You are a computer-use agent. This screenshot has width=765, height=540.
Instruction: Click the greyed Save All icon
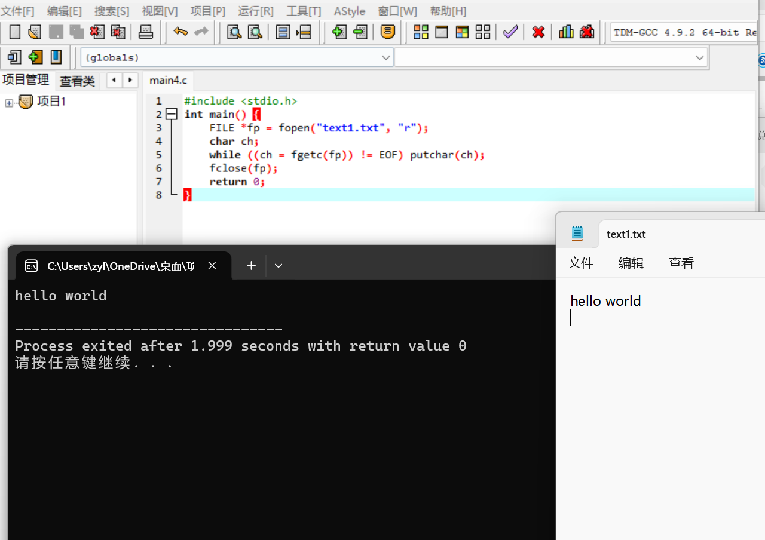click(76, 32)
